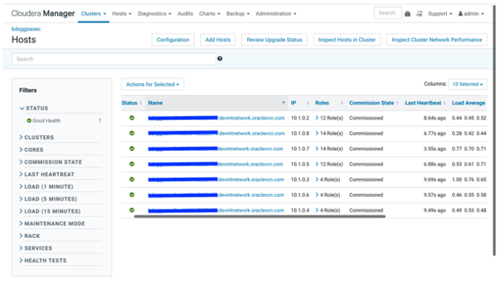Expand 4 Role(s) for host 10.1.0.3
The width and height of the screenshot is (497, 282).
coord(328,179)
